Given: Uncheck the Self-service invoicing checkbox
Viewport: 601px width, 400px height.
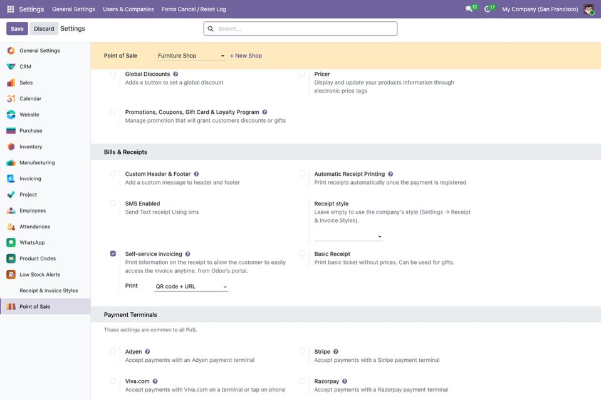Looking at the screenshot, I should pyautogui.click(x=113, y=254).
